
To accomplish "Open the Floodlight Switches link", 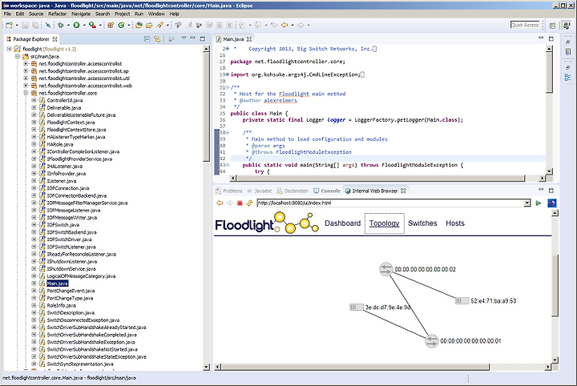I will 422,223.
